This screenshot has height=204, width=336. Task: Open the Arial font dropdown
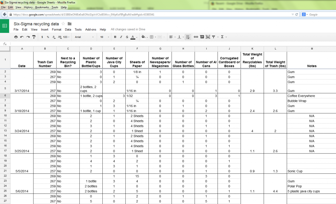83,37
